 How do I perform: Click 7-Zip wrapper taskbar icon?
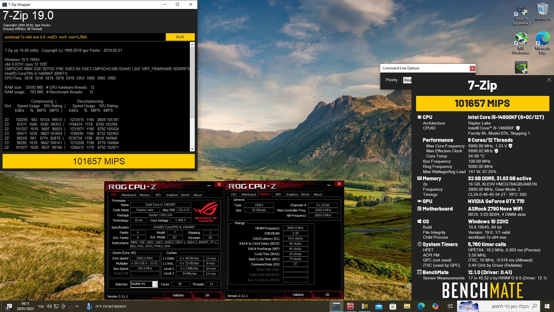pos(336,306)
